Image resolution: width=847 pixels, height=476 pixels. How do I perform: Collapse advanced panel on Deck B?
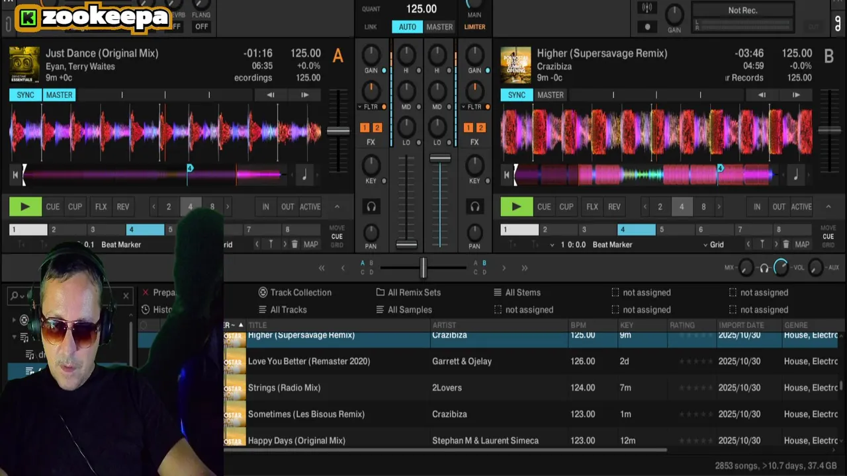828,207
